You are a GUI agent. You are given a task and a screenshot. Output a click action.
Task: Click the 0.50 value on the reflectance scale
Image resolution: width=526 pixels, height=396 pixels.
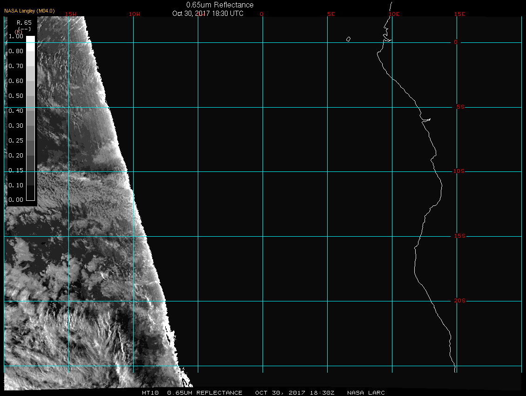[x=16, y=96]
